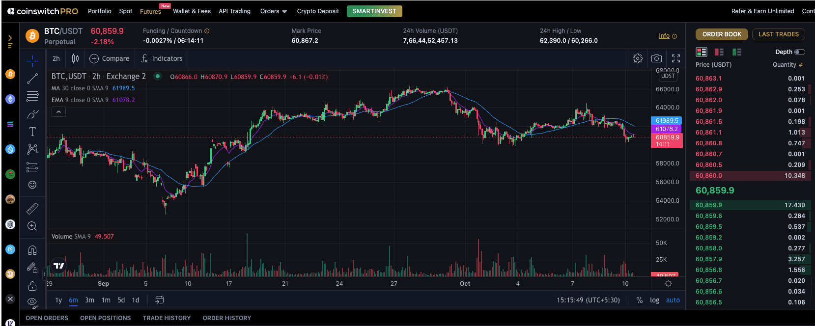815x326 pixels.
Task: Take a chart snapshot with camera icon
Action: tap(656, 58)
